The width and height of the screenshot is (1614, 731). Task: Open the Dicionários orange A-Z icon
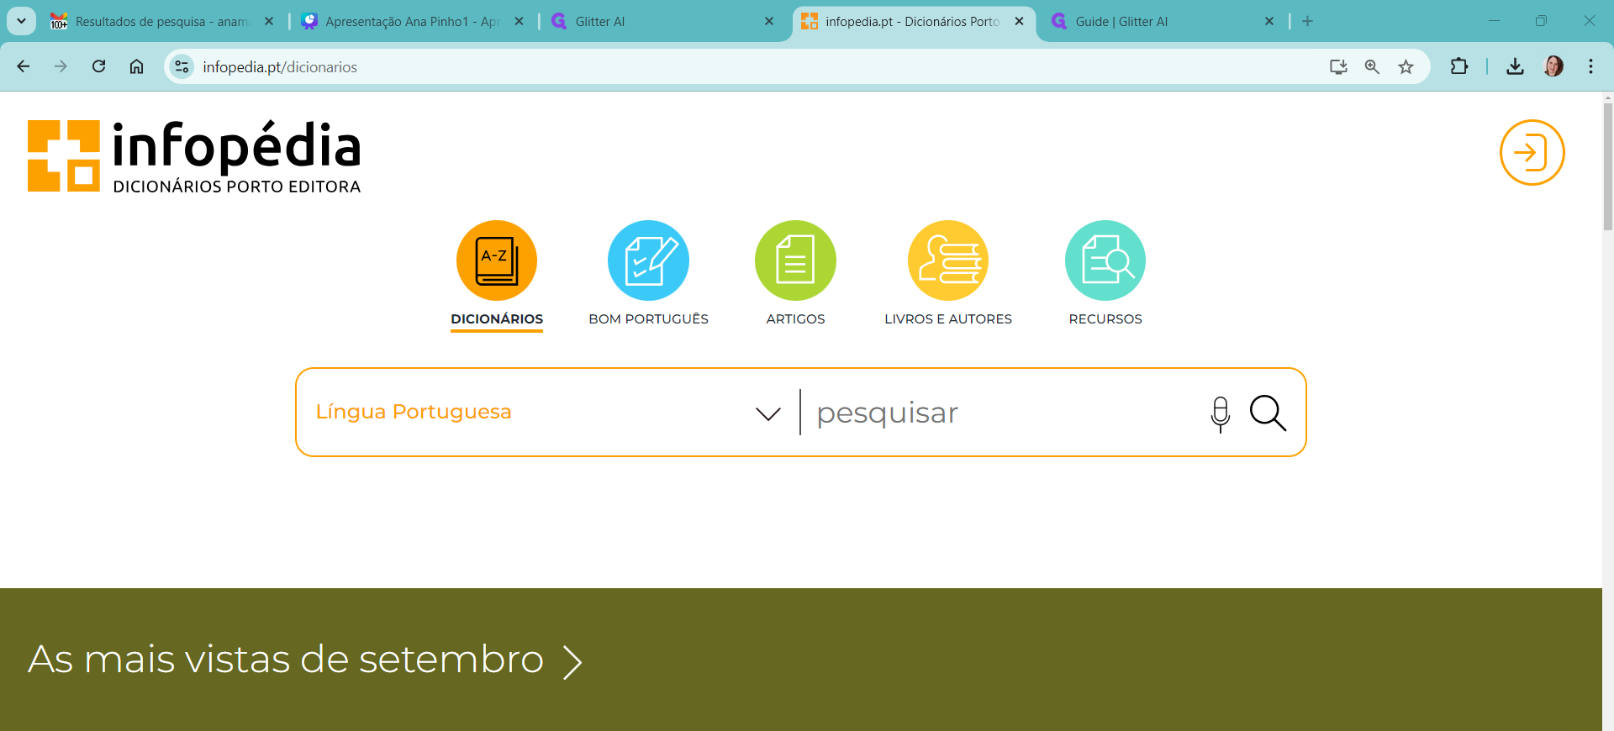click(497, 260)
